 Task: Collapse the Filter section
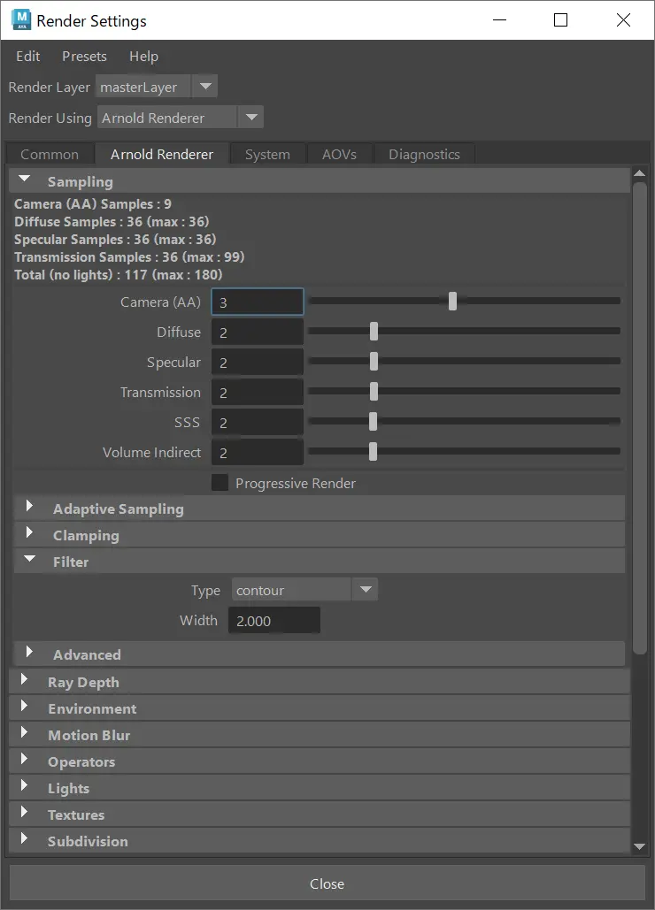(x=320, y=562)
